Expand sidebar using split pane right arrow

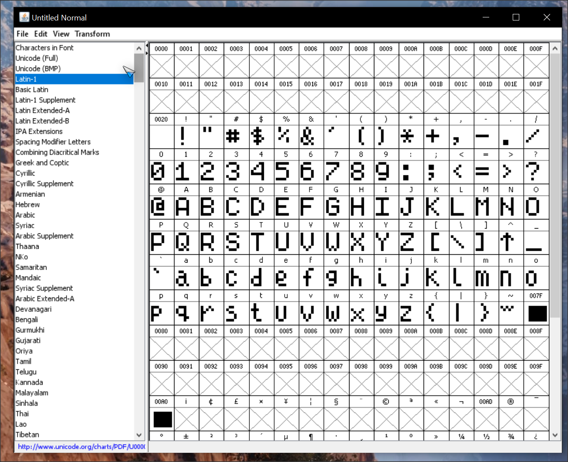[x=147, y=53]
